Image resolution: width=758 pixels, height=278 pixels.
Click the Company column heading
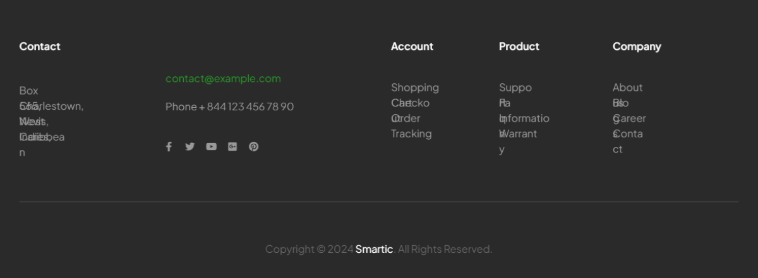coord(636,46)
